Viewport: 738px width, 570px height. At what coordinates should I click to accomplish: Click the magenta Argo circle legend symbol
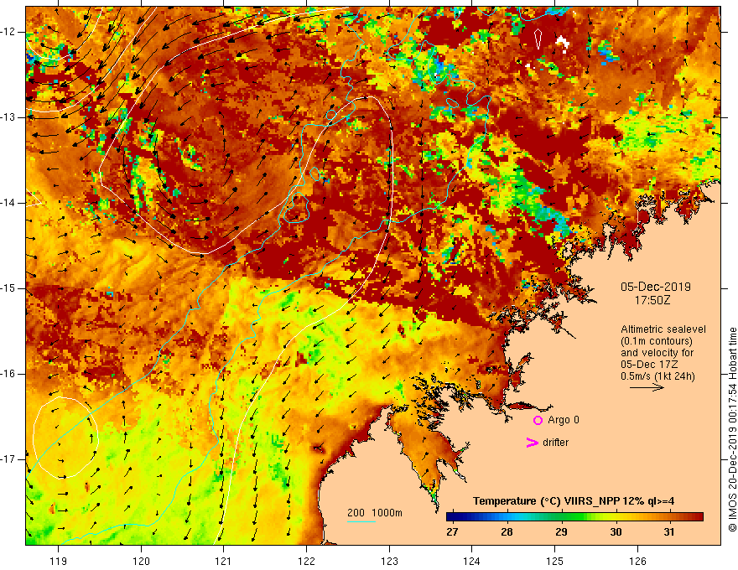pos(538,421)
